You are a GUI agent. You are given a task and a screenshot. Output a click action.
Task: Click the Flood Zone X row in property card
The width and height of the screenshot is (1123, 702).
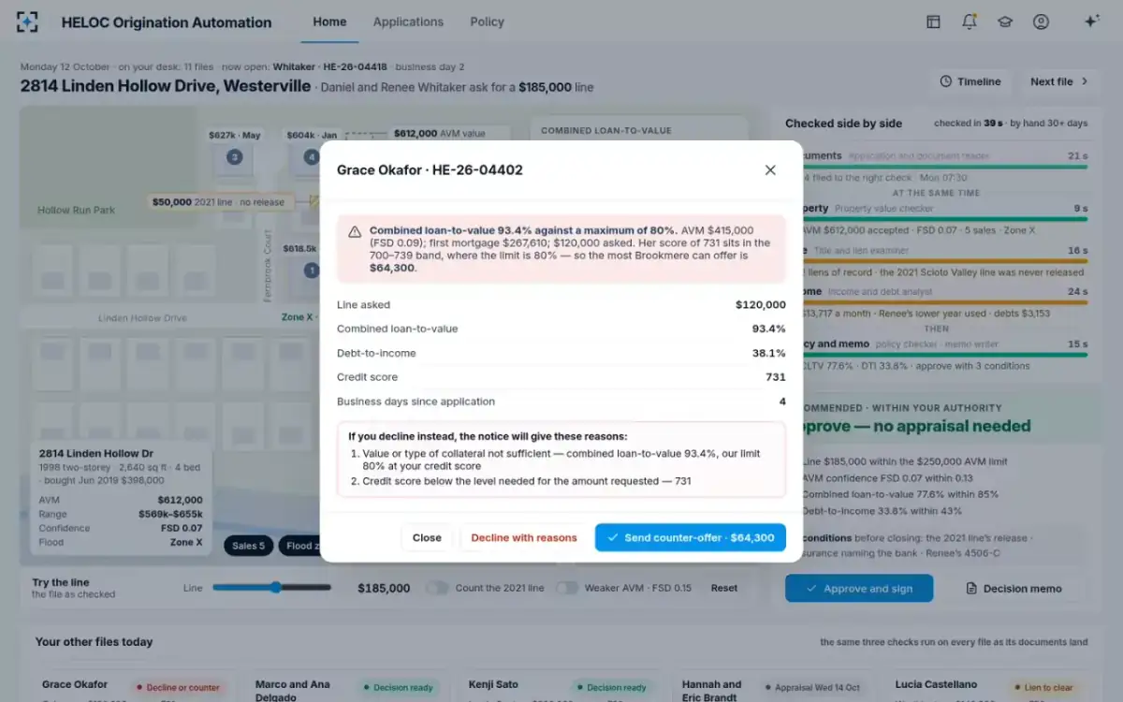point(121,542)
